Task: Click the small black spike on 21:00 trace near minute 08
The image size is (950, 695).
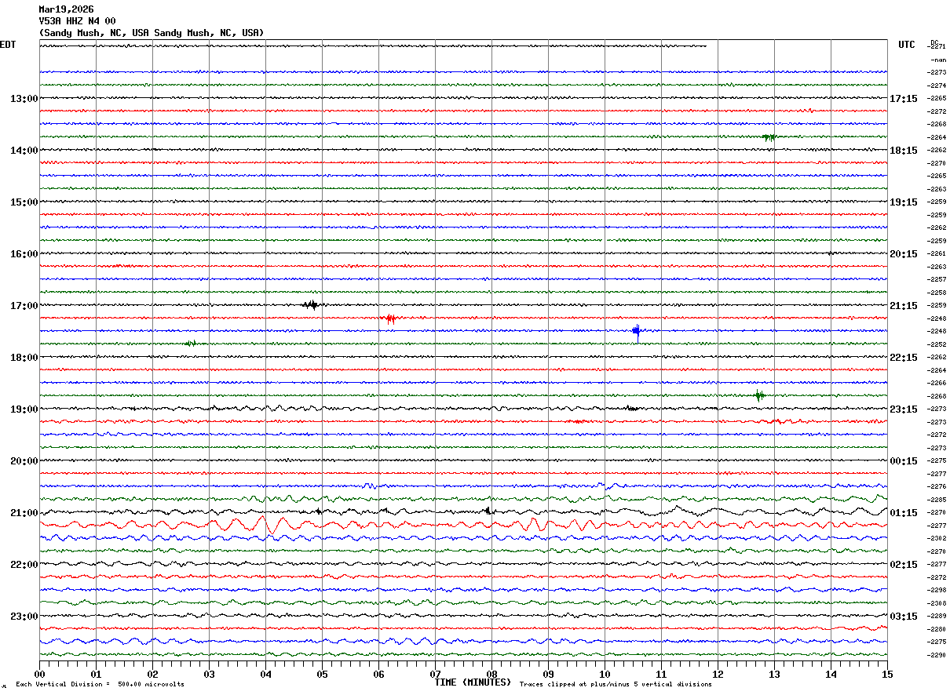Action: point(488,511)
